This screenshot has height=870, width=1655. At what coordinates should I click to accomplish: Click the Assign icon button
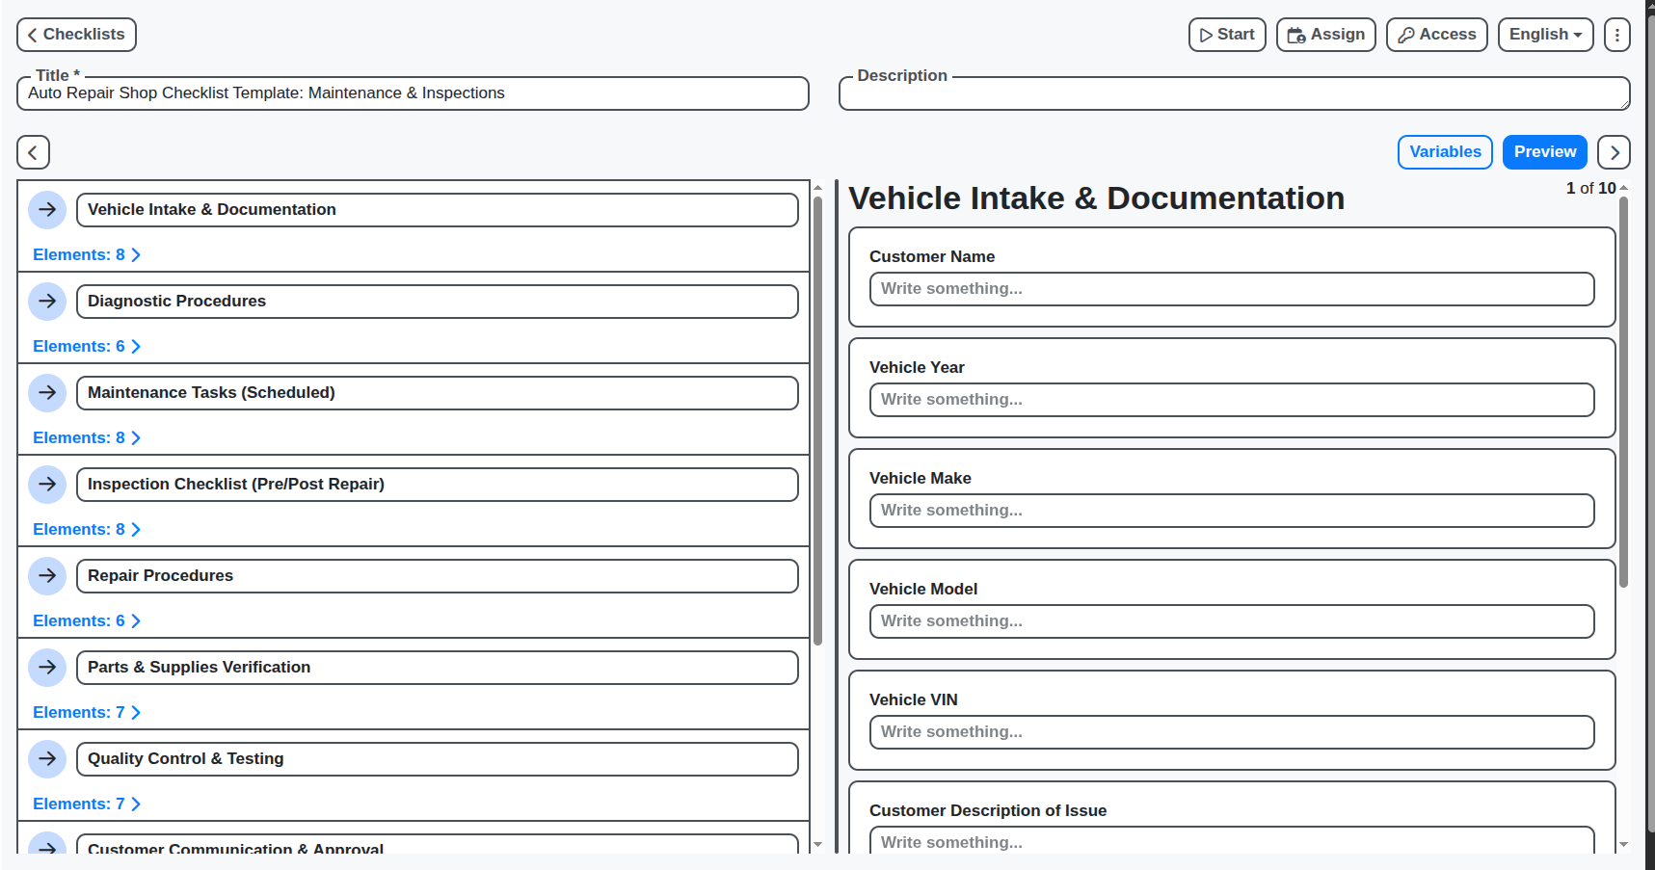[1296, 35]
